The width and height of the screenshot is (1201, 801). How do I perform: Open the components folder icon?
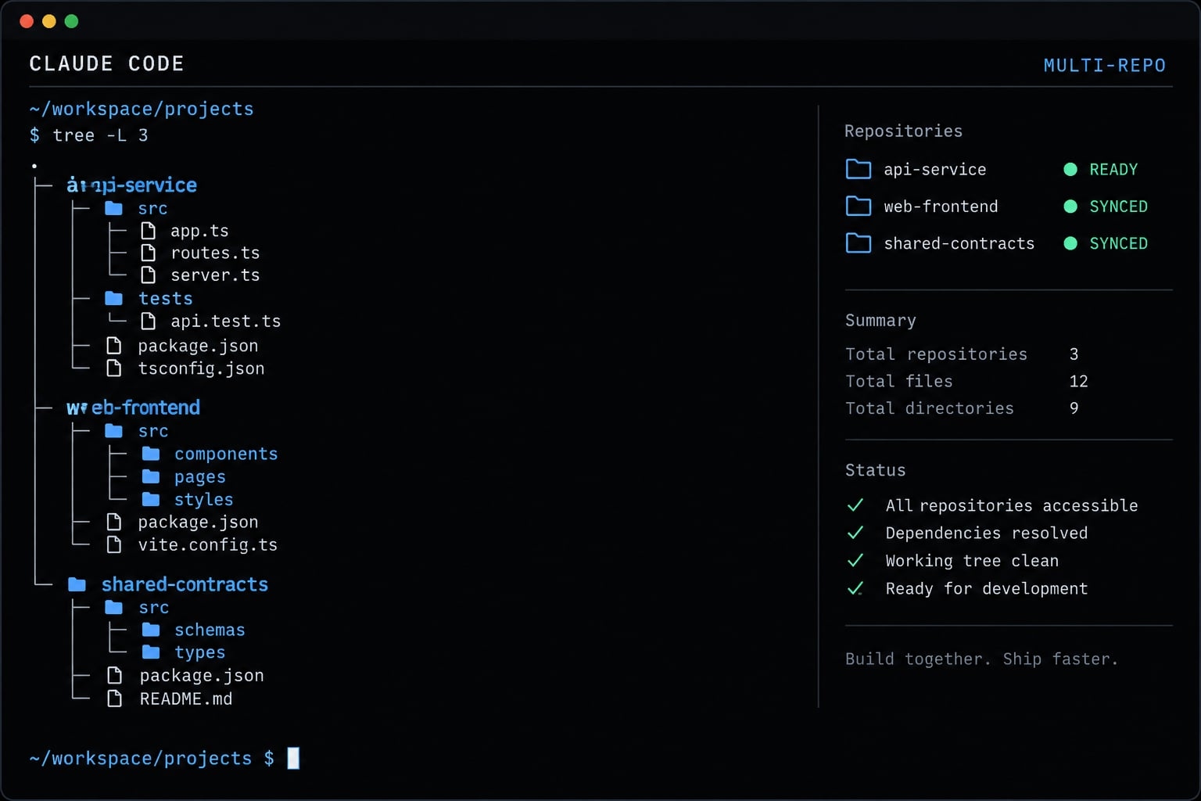coord(151,454)
